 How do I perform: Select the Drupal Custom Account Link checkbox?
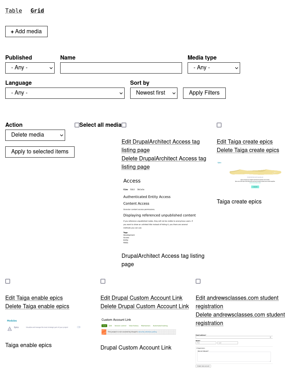point(103,281)
